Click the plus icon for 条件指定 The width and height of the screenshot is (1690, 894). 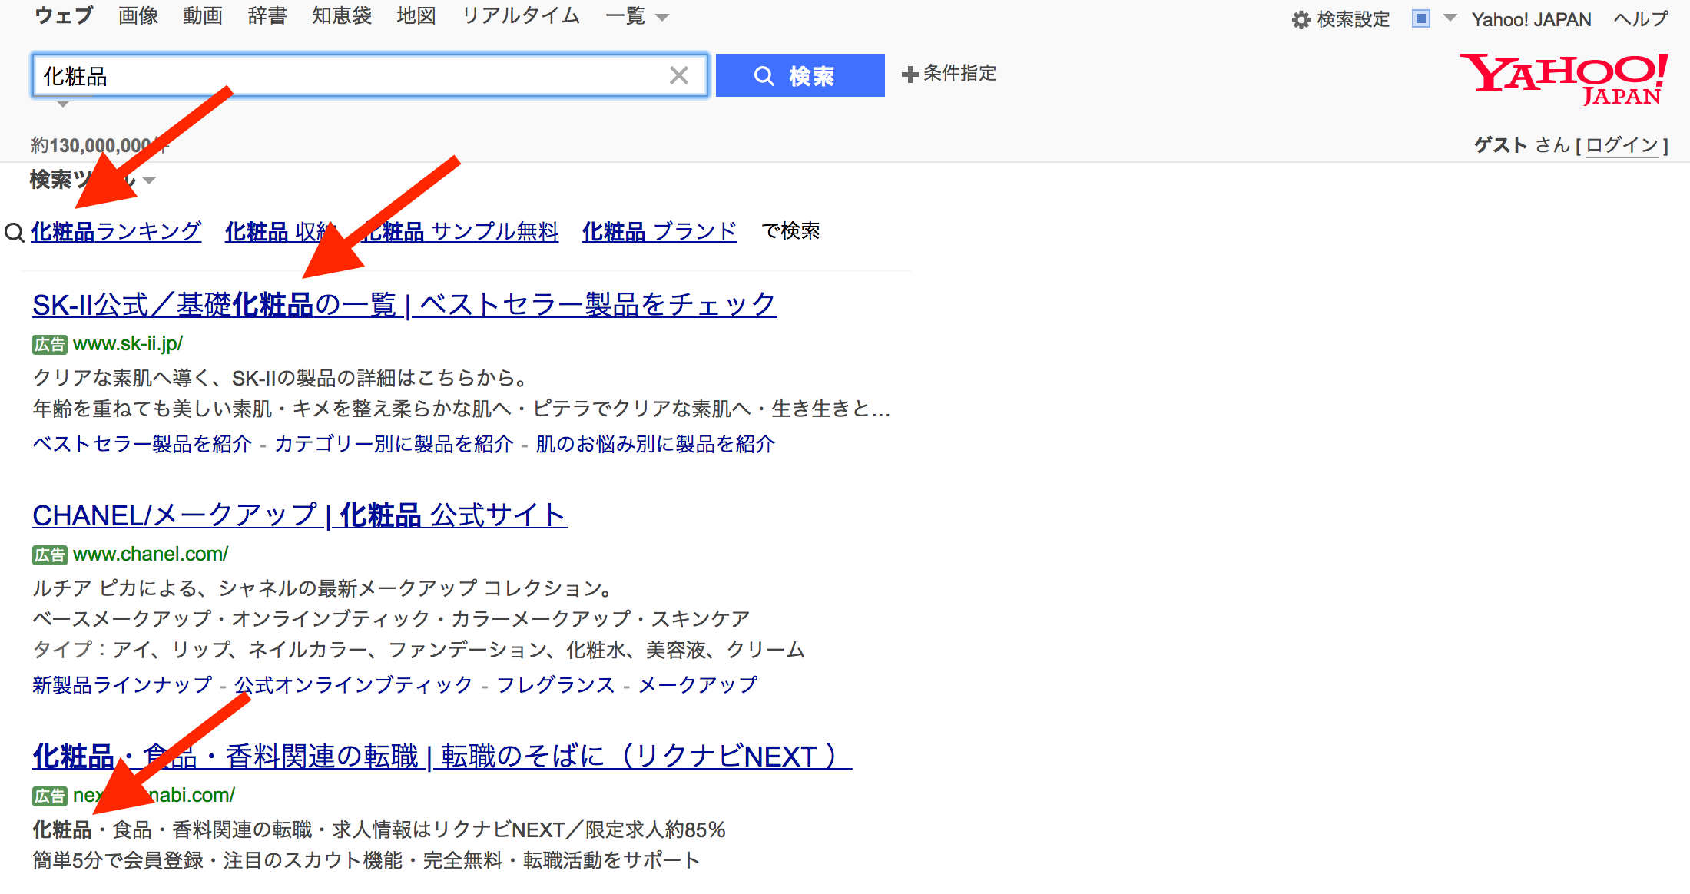click(x=910, y=74)
